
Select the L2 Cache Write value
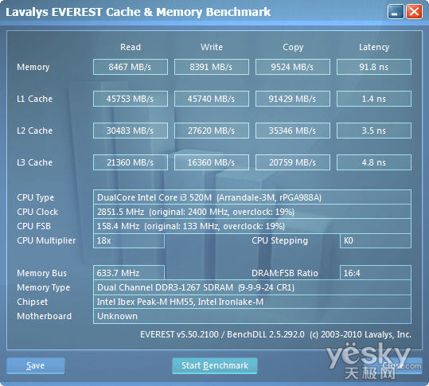[212, 131]
